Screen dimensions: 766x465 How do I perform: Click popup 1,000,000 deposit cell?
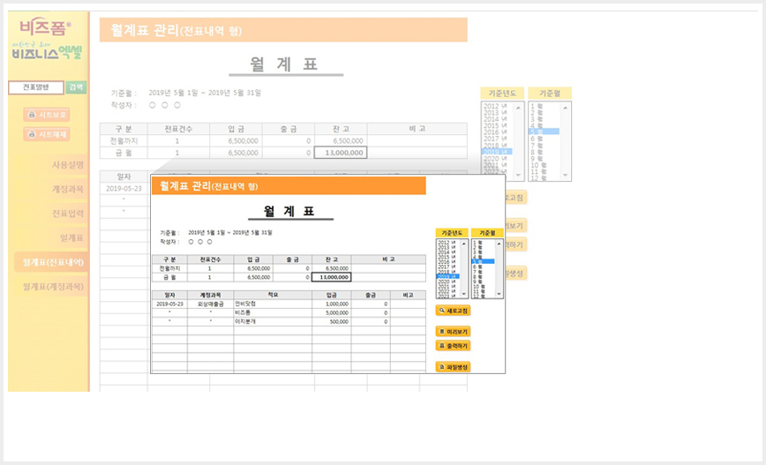[332, 304]
